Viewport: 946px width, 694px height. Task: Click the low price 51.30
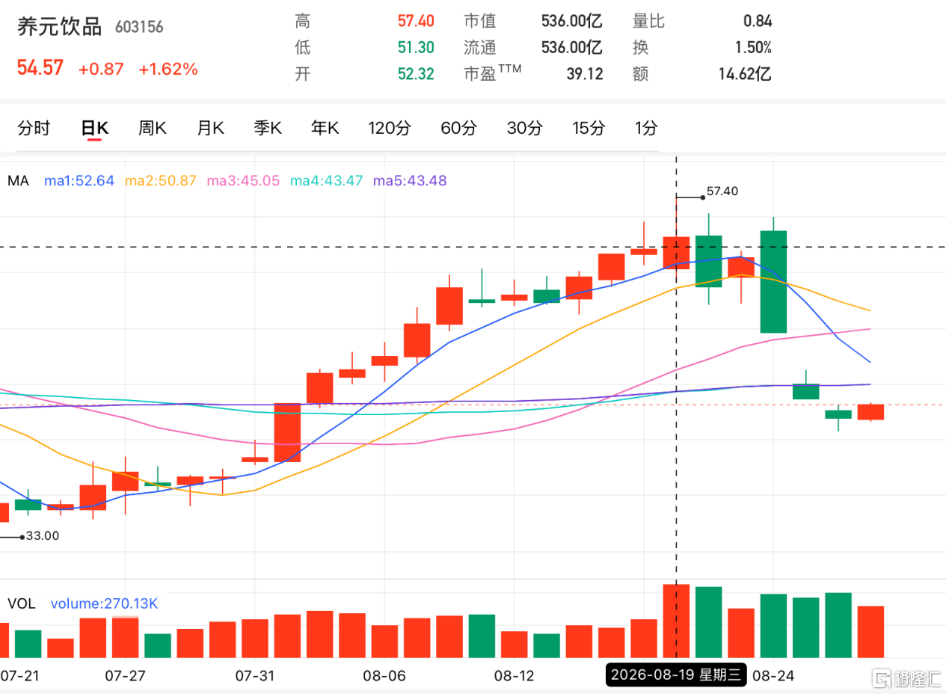tap(416, 48)
